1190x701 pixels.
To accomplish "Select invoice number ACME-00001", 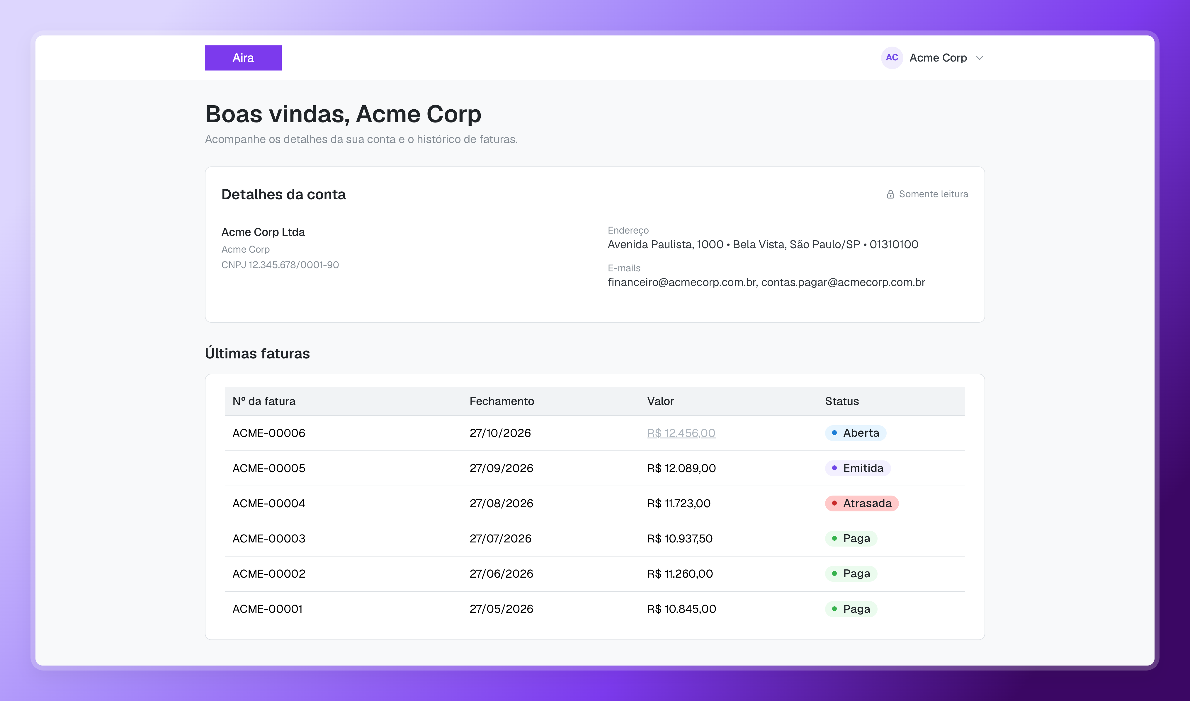I will pyautogui.click(x=267, y=609).
